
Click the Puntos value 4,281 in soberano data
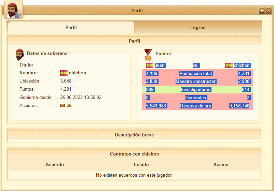[x=66, y=89]
